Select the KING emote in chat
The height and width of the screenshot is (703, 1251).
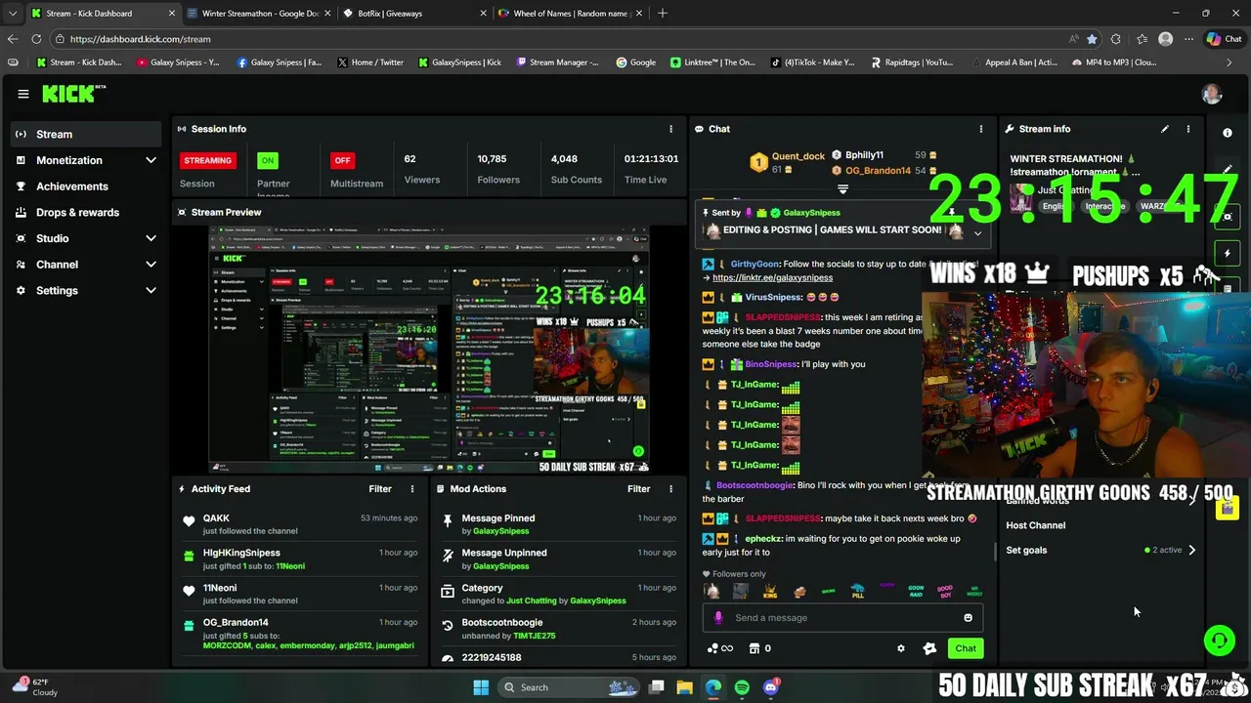click(770, 591)
